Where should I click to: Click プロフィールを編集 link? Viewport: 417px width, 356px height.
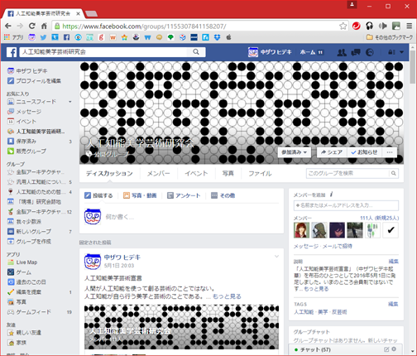pyautogui.click(x=38, y=81)
